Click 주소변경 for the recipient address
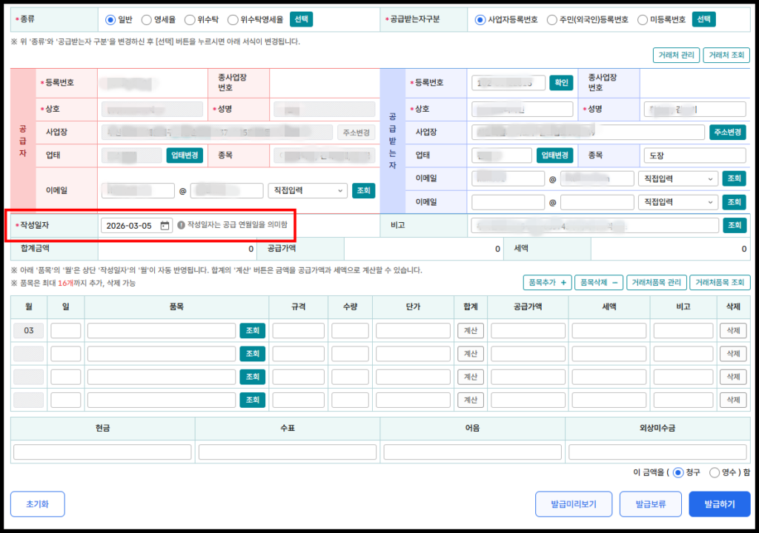Screen dimensions: 759x533 tap(726, 132)
